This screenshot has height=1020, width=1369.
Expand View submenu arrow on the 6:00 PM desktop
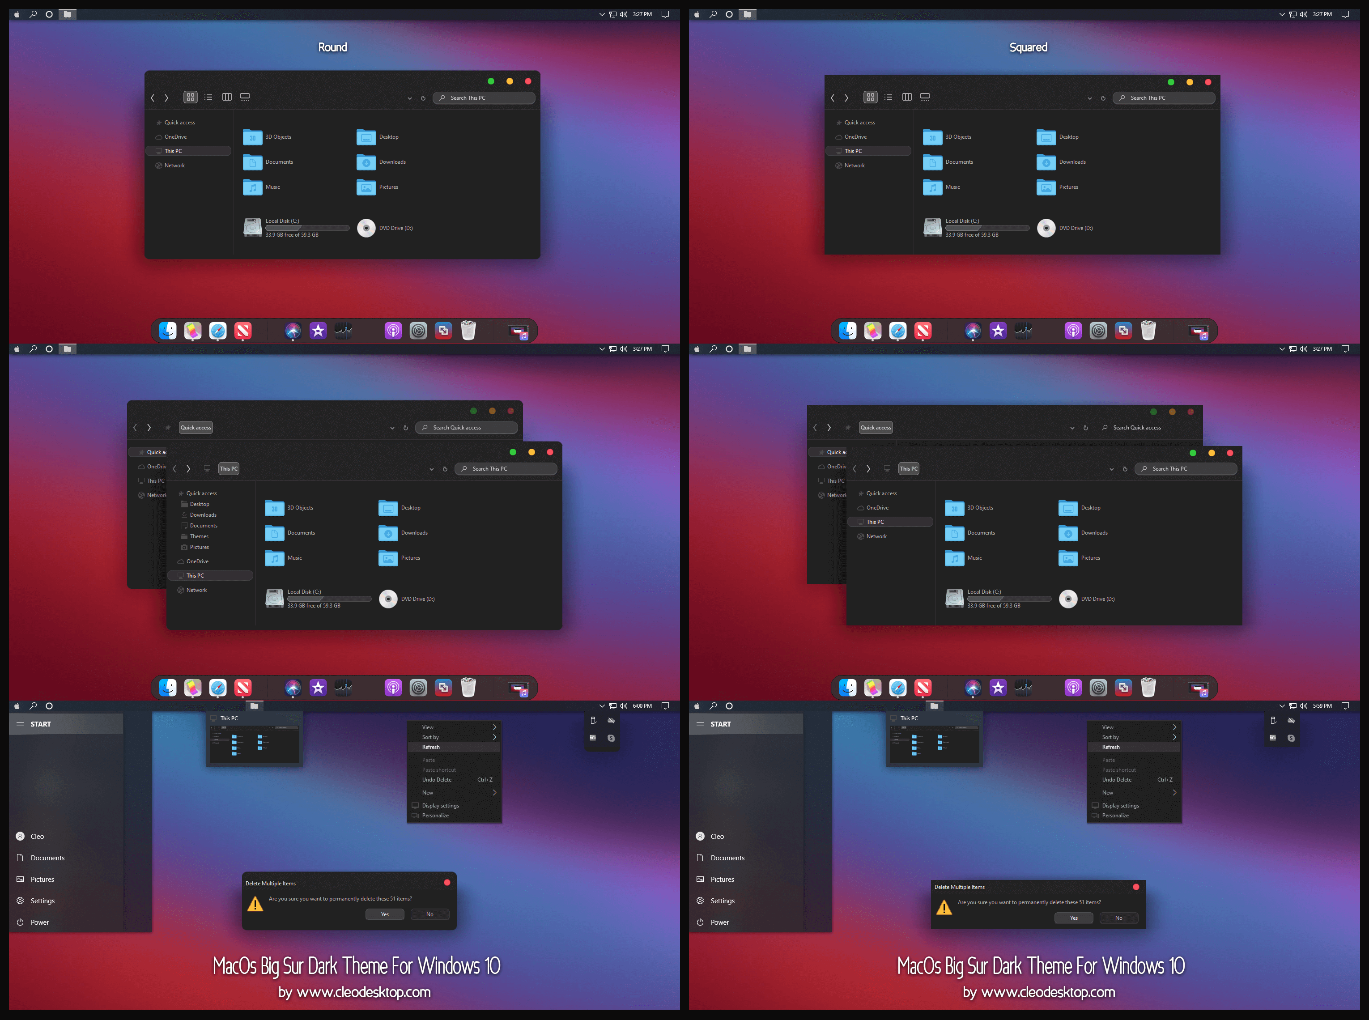point(495,727)
